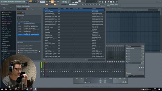This screenshot has width=162, height=91.
Task: Select the T-RackS CS plugin row
Action: point(74,50)
